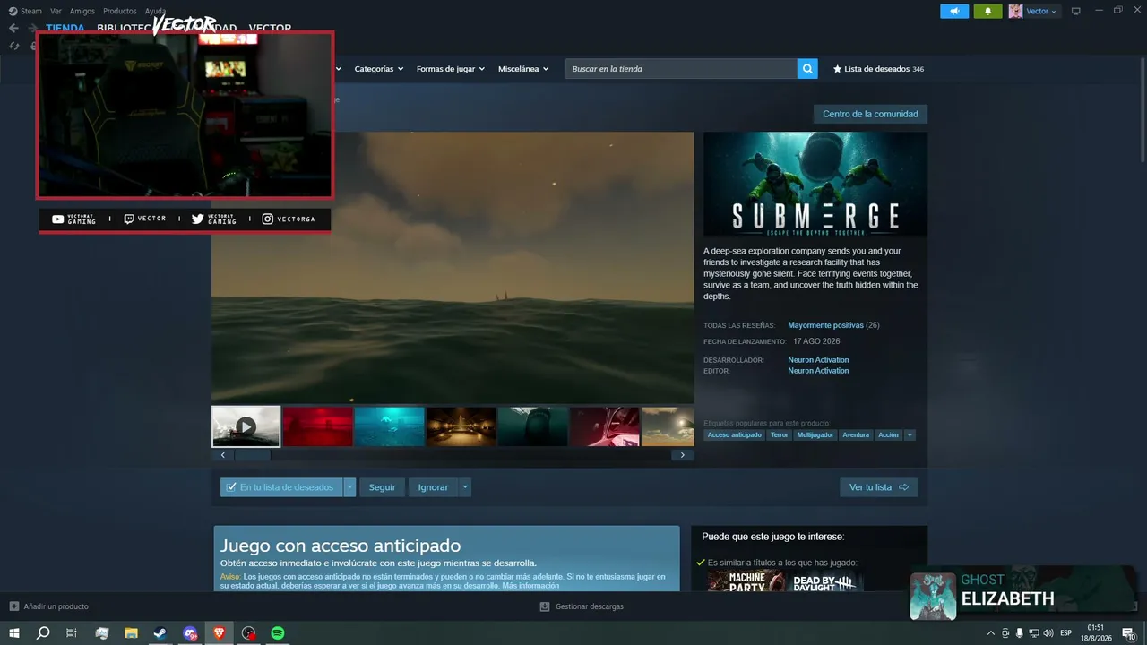Show hidden system tray icons

990,632
